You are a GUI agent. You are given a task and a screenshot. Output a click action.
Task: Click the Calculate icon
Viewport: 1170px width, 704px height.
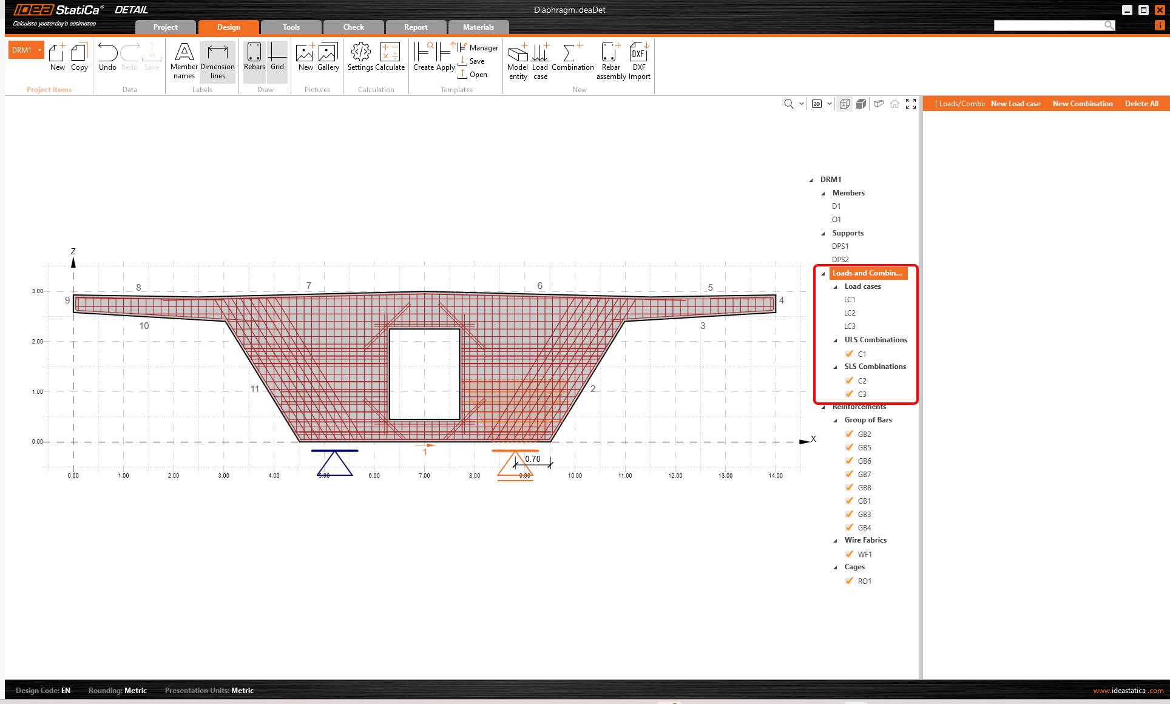pyautogui.click(x=390, y=58)
